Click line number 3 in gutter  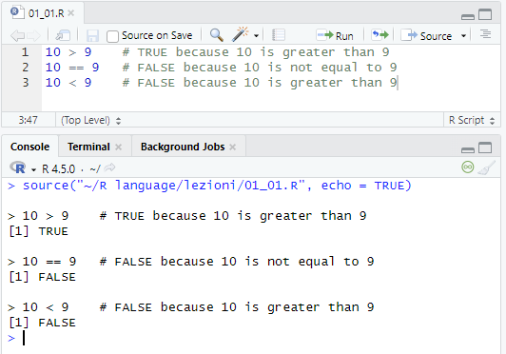pyautogui.click(x=25, y=83)
